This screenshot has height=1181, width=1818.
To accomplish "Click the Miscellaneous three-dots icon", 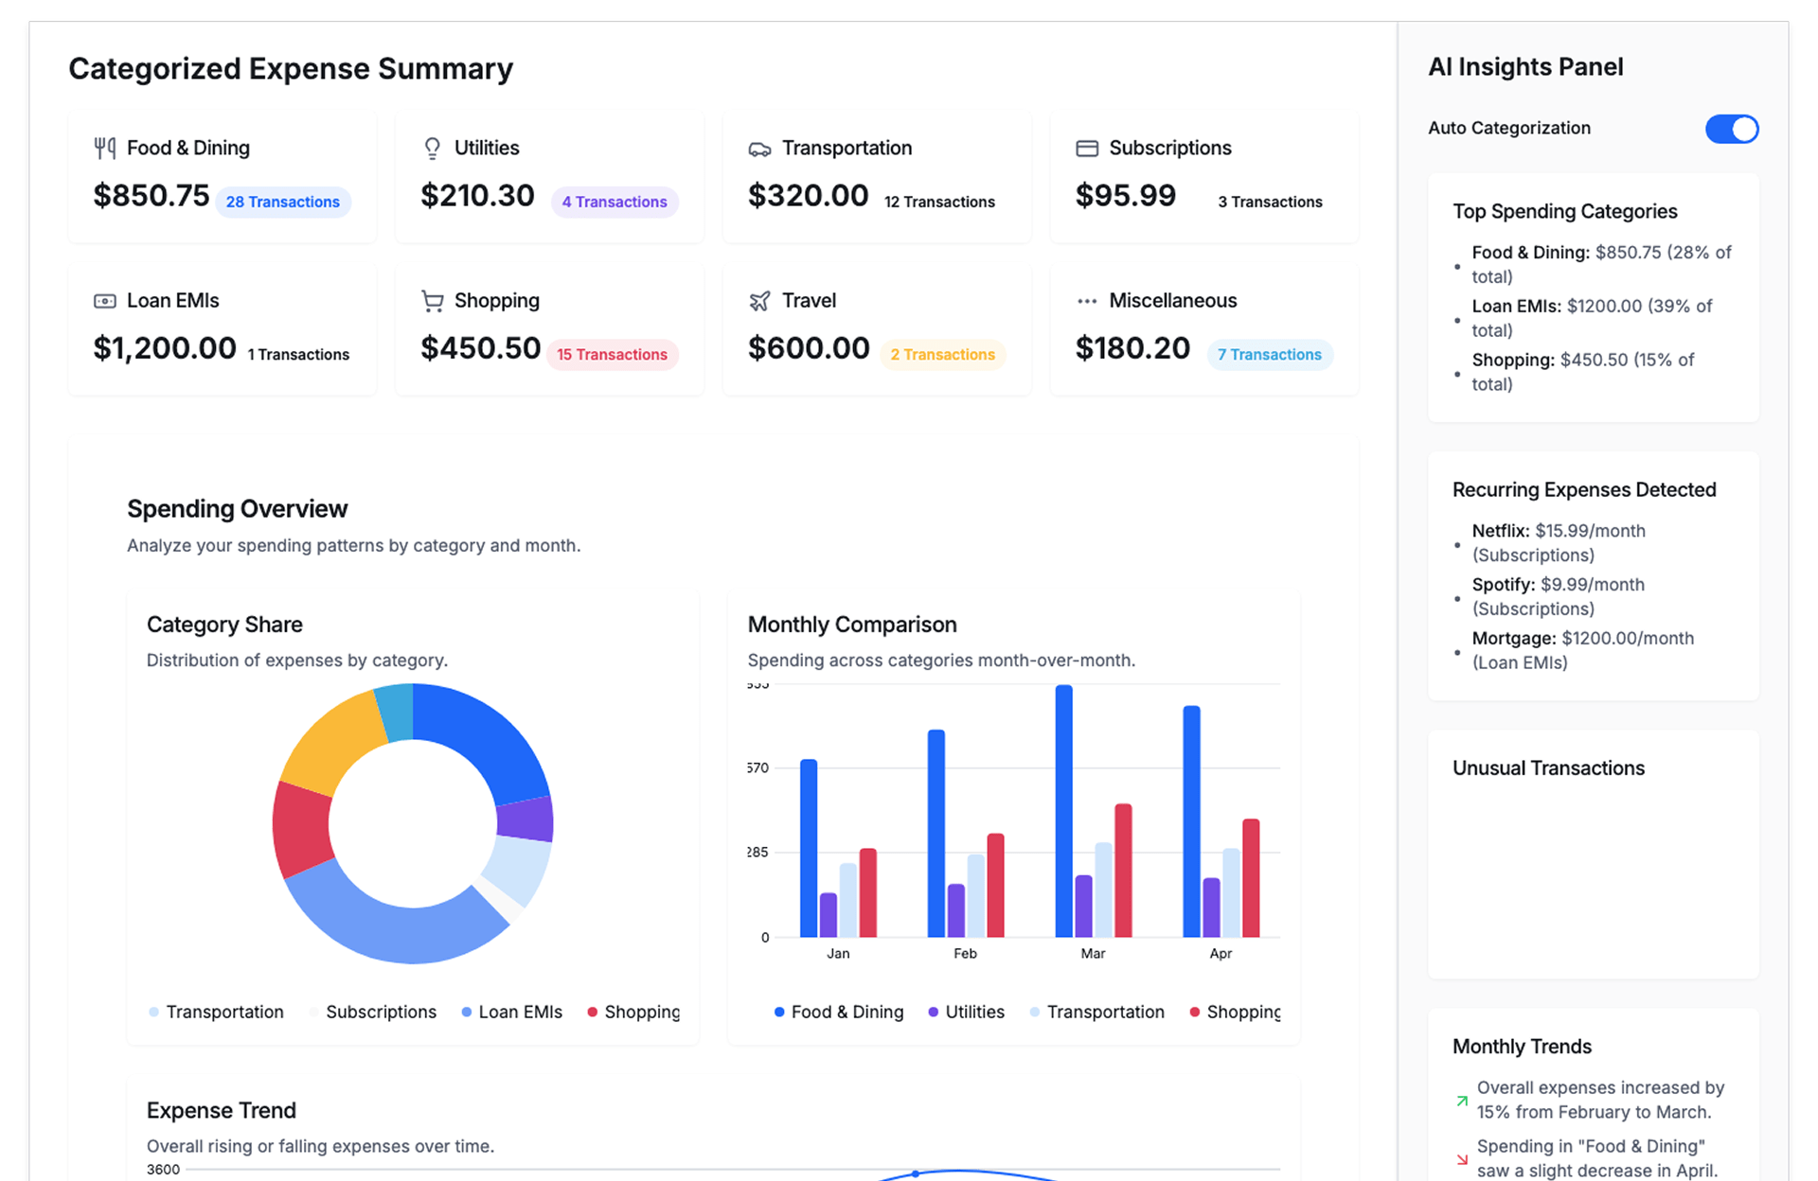I will pyautogui.click(x=1087, y=301).
